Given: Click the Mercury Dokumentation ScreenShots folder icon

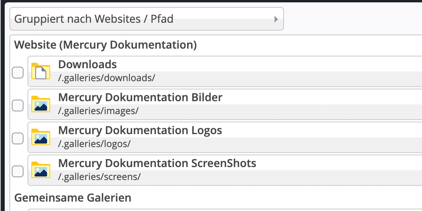Looking at the screenshot, I should [x=41, y=170].
